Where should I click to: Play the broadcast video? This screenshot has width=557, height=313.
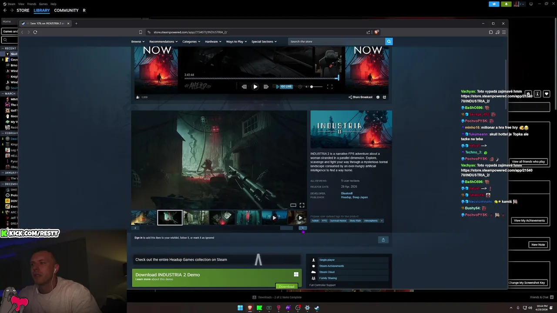[255, 87]
